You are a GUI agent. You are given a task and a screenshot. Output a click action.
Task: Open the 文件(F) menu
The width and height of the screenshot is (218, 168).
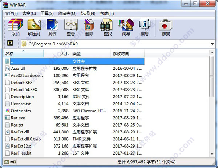pos(11,13)
